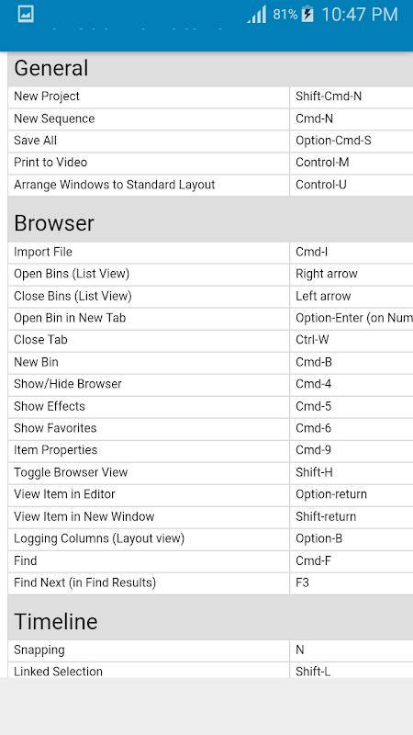Tap the New Project row

210,96
